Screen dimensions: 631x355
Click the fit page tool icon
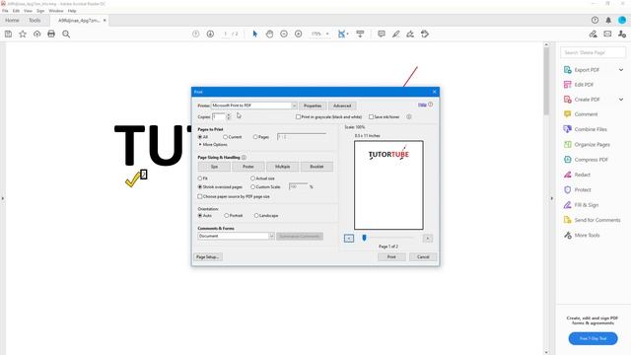[x=342, y=35]
